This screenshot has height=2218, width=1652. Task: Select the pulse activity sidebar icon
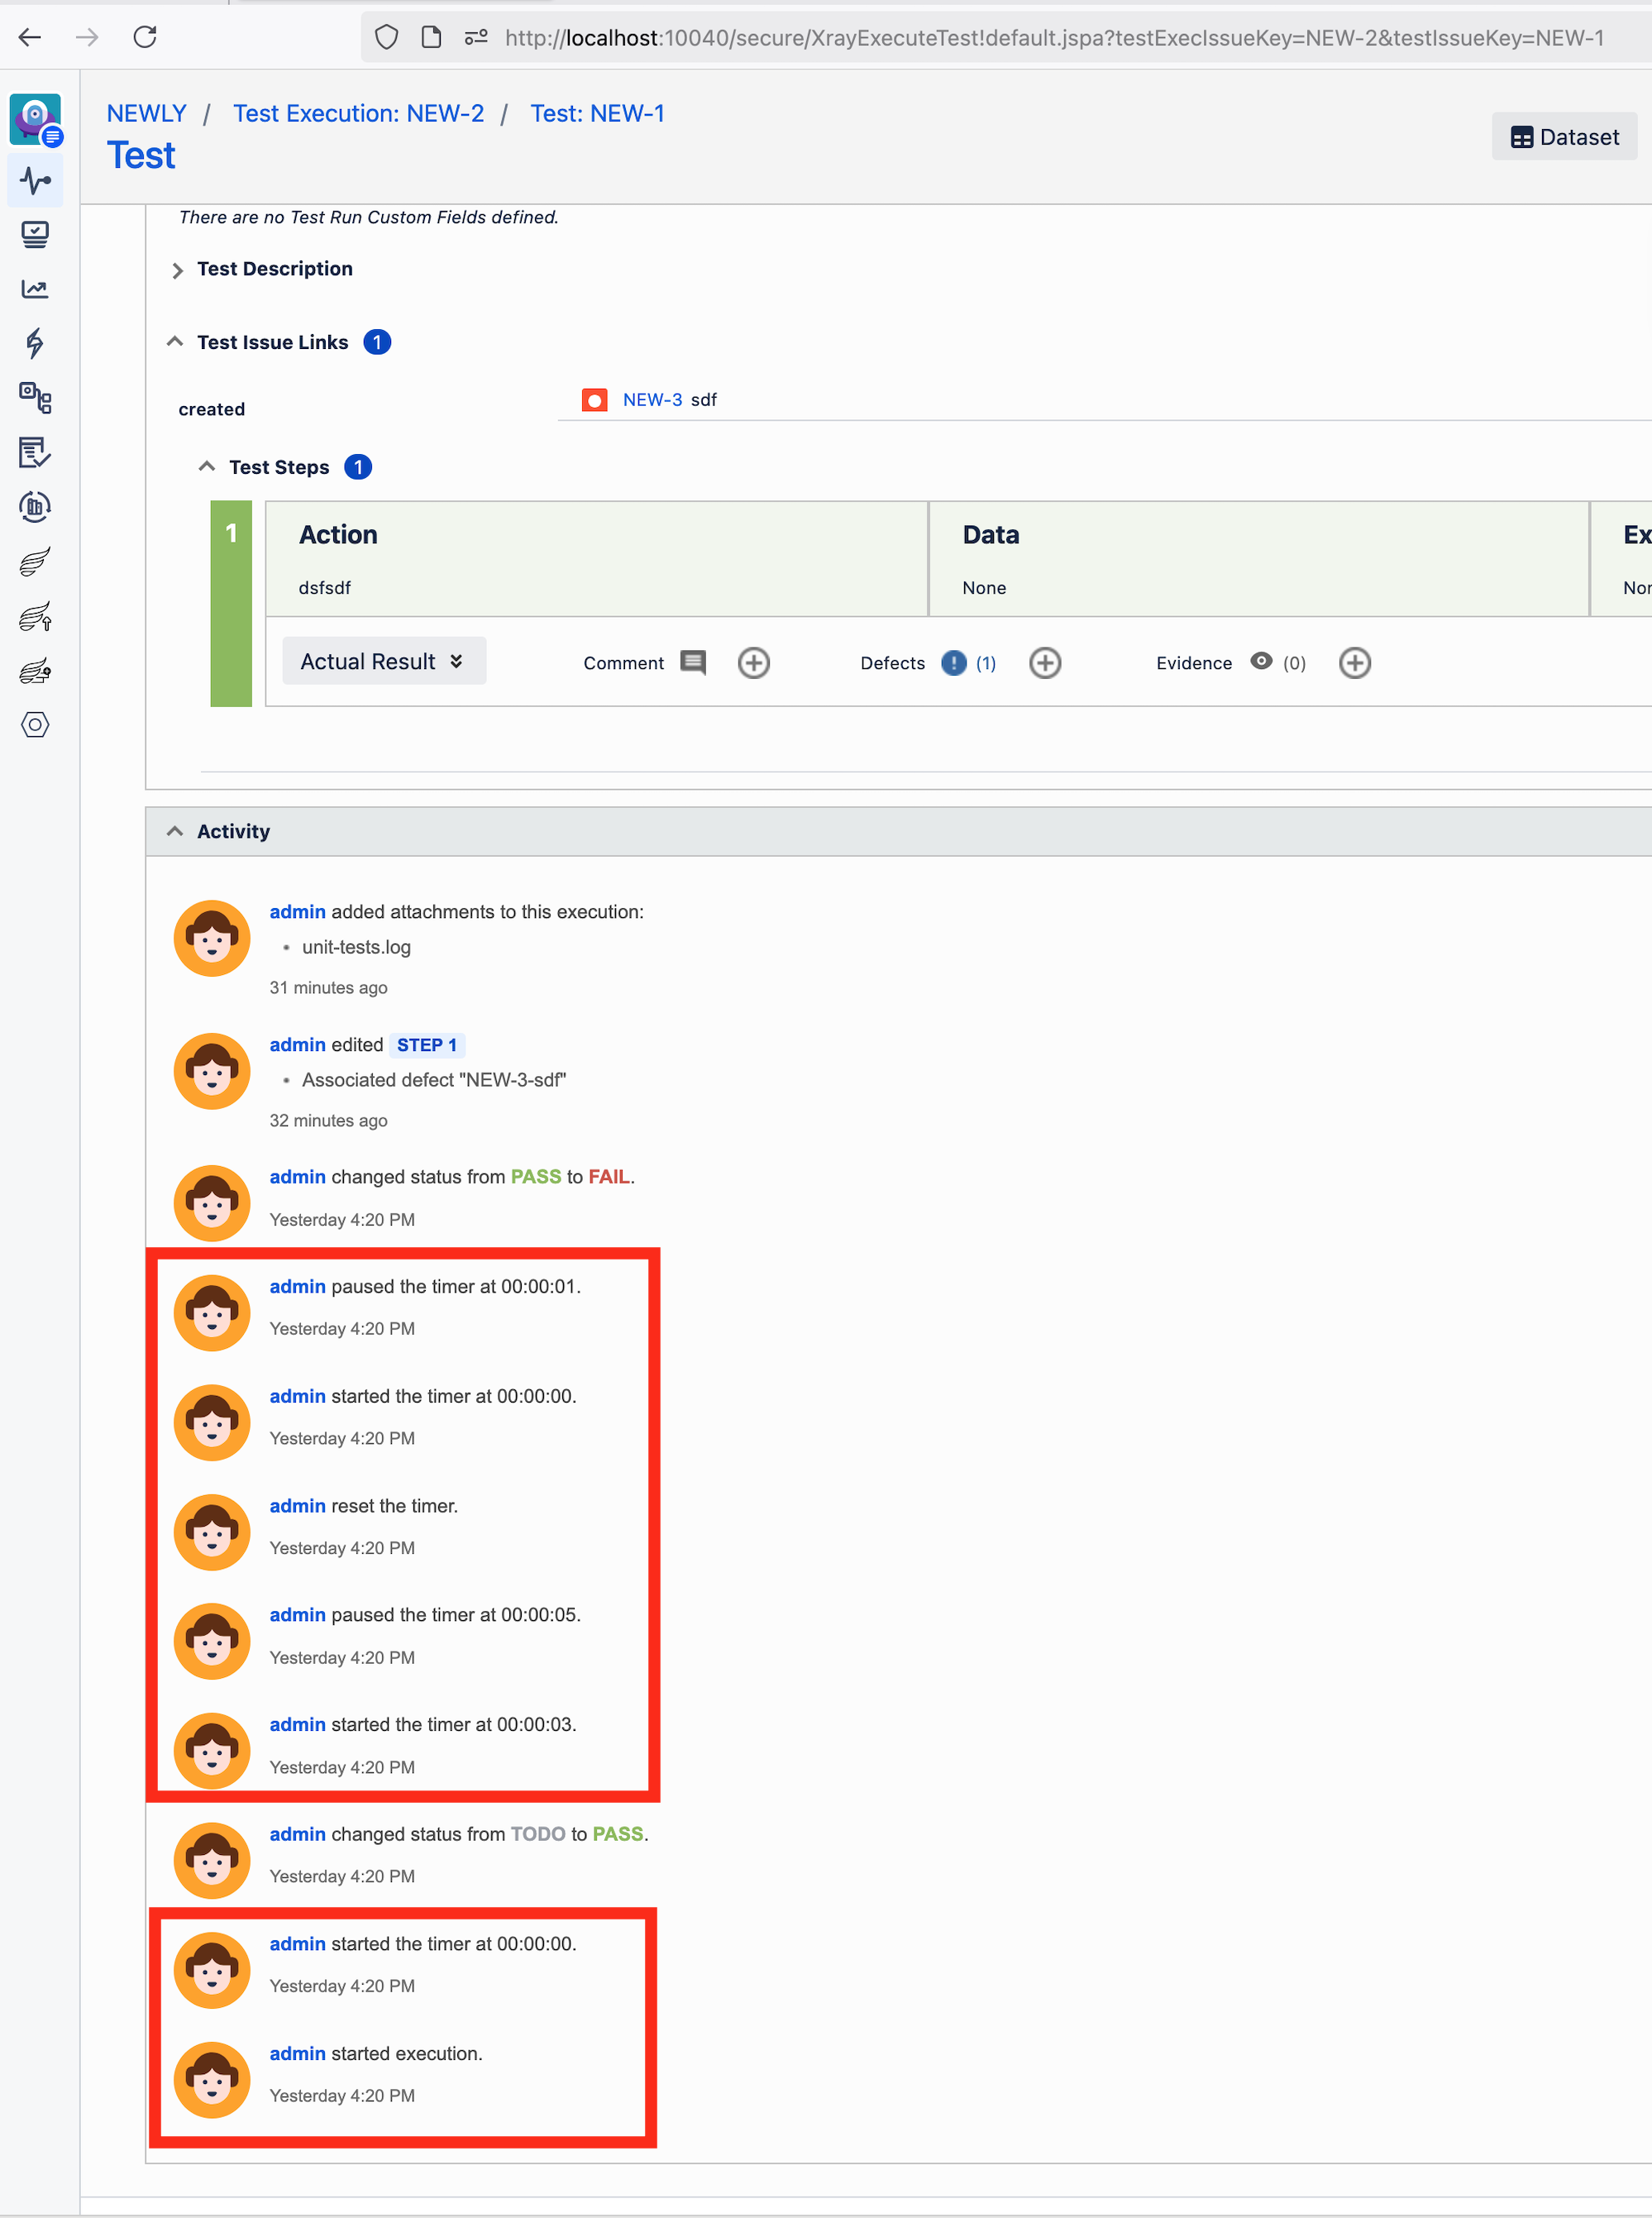[x=35, y=181]
